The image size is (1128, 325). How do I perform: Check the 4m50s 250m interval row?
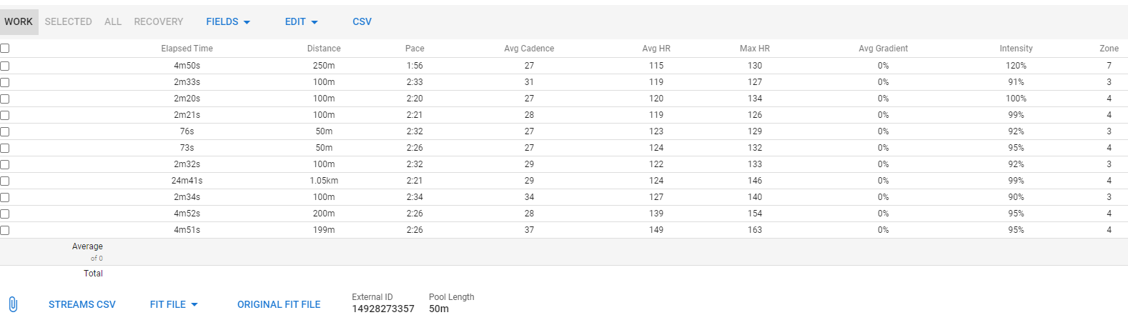pos(5,66)
